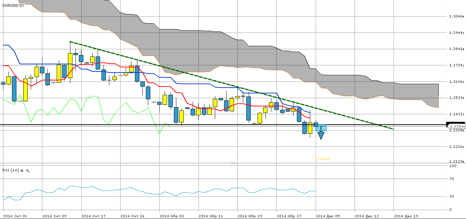Click the current price tag on the price axis
The height and width of the screenshot is (219, 466).
coord(456,126)
